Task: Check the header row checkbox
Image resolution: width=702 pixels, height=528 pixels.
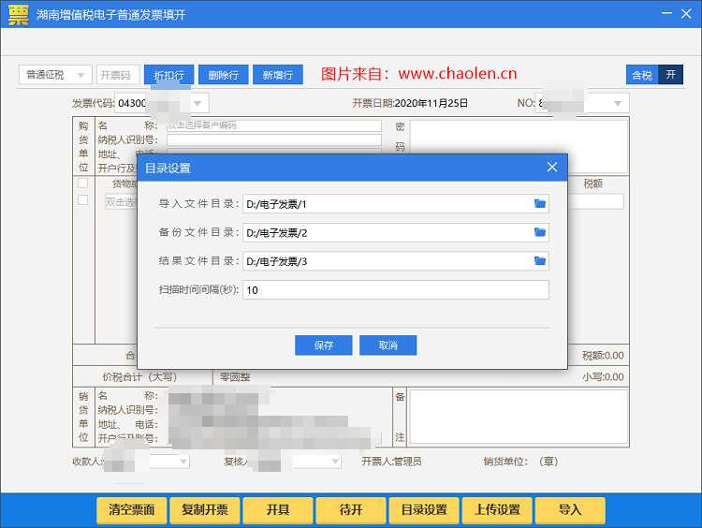Action: tap(82, 183)
